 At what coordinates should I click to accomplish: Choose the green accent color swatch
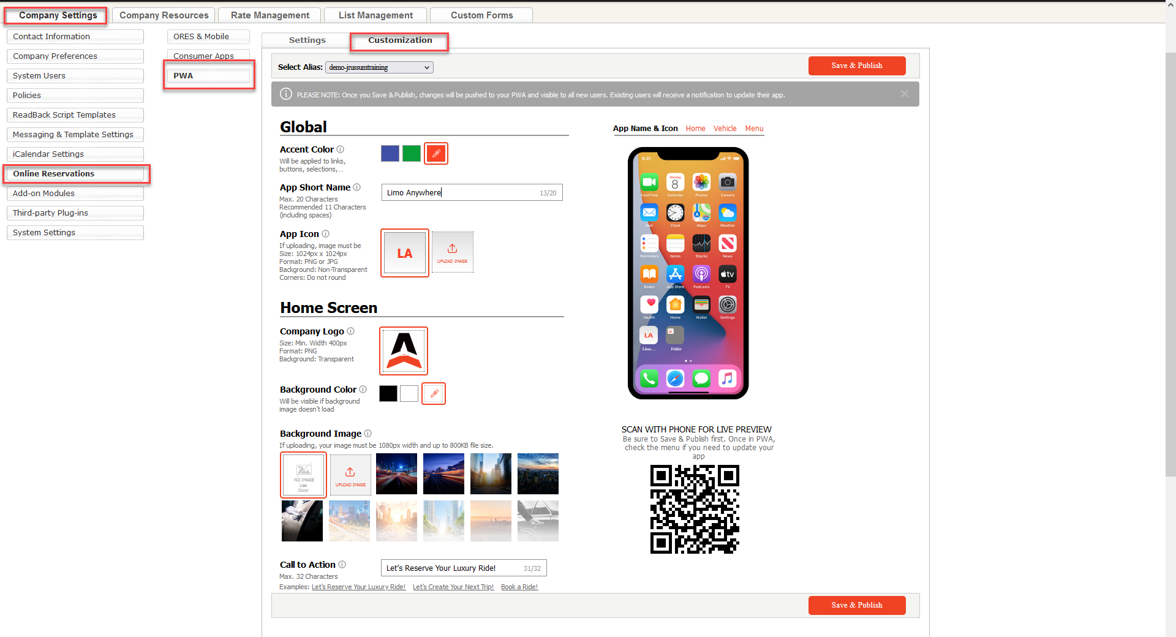click(x=412, y=153)
